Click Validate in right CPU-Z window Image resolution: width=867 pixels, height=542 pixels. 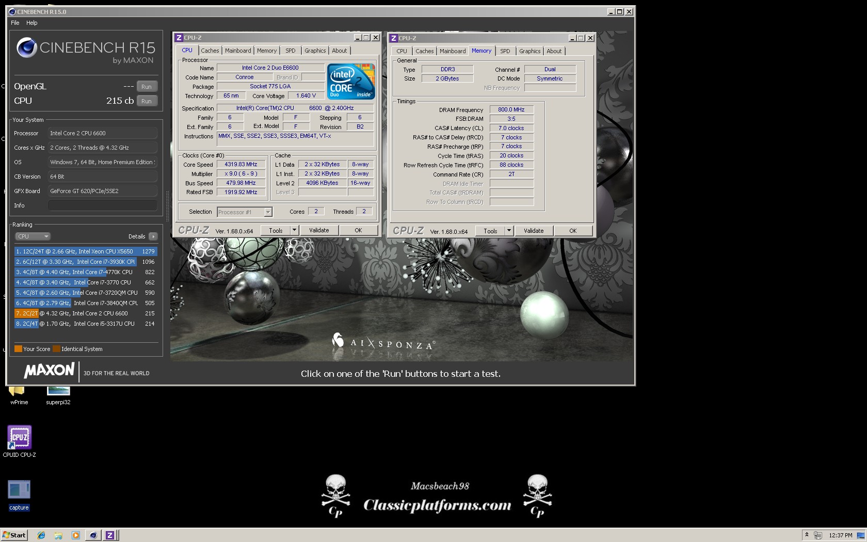pos(534,231)
